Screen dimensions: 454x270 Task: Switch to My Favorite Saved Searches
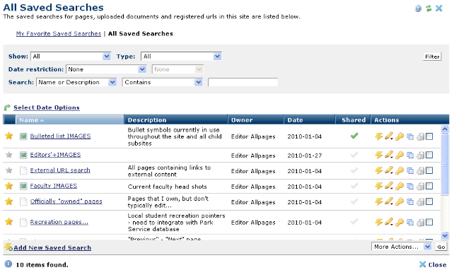[x=59, y=33]
